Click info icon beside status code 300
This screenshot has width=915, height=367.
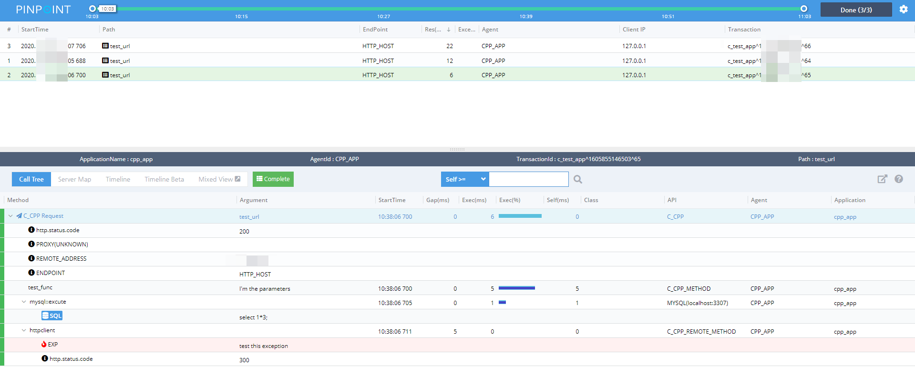pos(45,358)
